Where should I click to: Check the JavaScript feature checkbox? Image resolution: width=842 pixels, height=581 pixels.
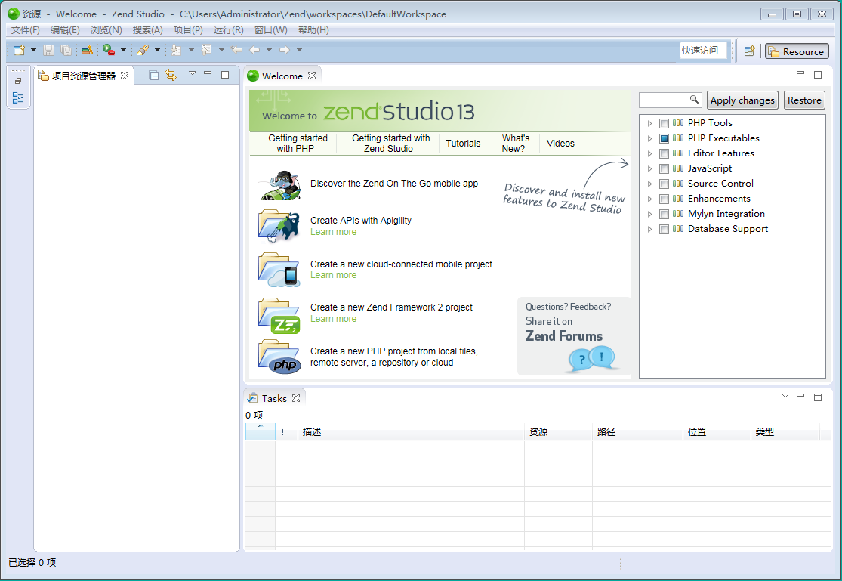point(664,168)
